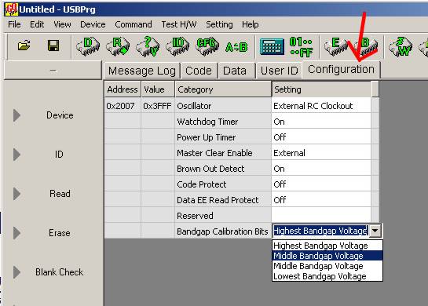Click the Save floppy disk icon
428x306 pixels.
pyautogui.click(x=53, y=46)
